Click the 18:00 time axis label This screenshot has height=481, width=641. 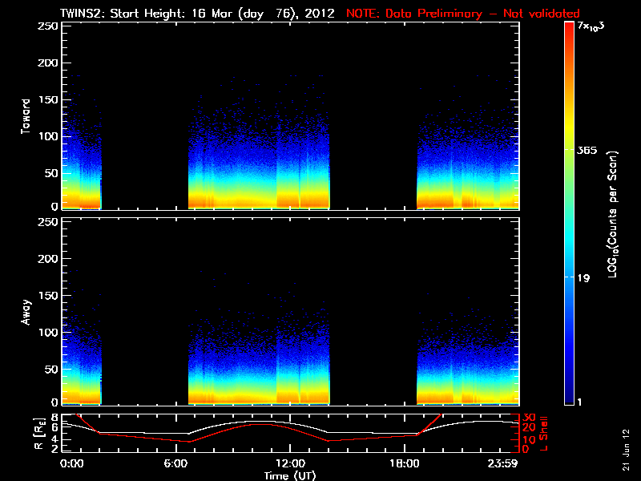coord(405,464)
